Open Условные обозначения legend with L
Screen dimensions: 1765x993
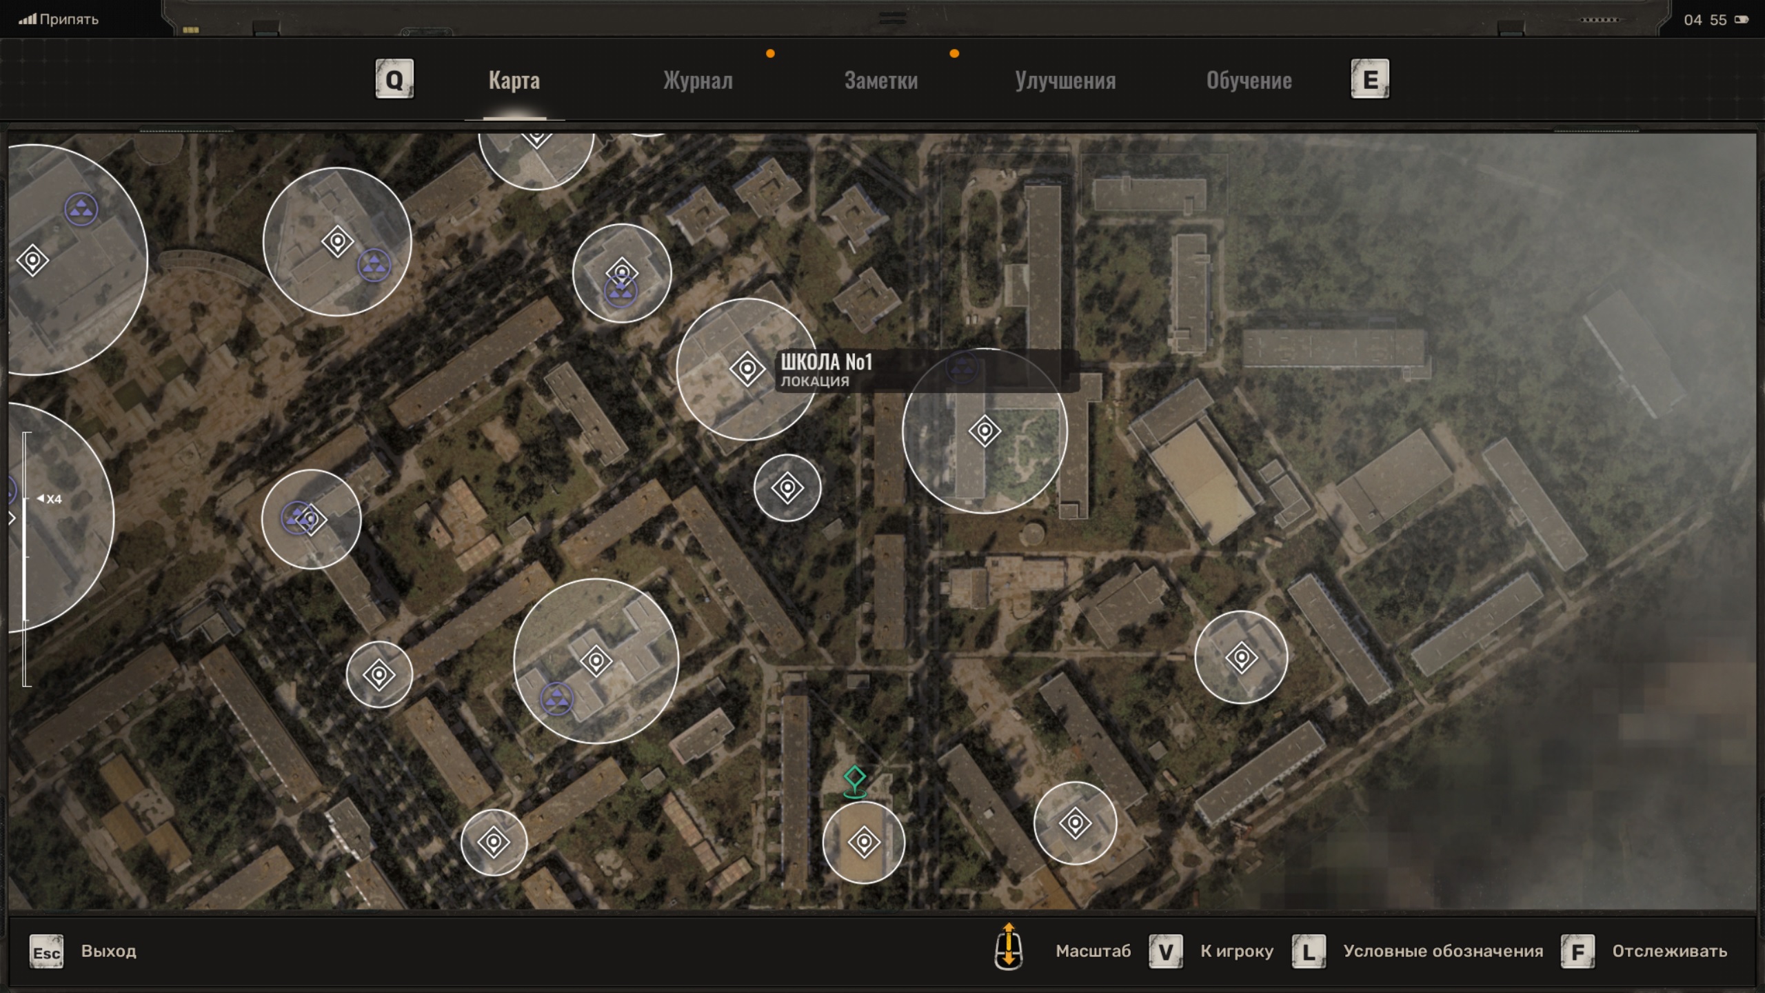[1309, 952]
